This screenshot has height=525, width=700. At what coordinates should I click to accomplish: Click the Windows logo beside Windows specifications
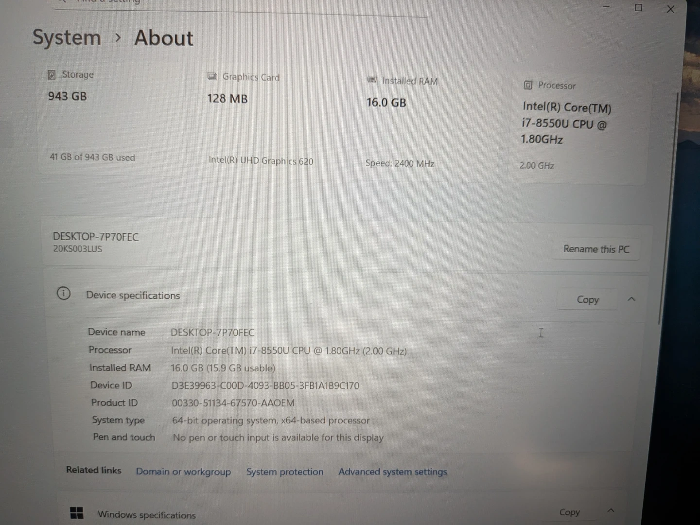[77, 513]
